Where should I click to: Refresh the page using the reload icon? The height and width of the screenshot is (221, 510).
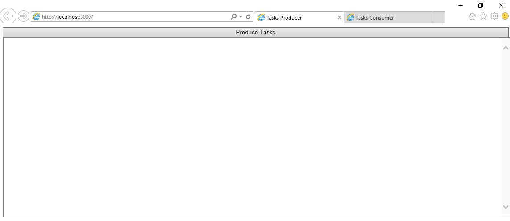click(248, 17)
